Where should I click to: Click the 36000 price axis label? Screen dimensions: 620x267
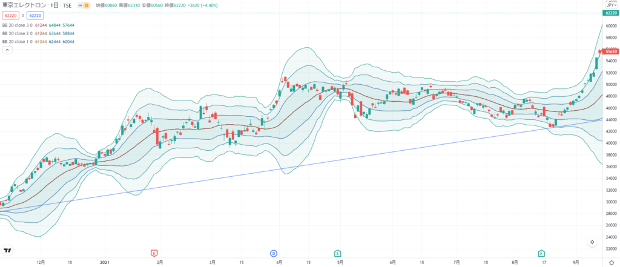[x=612, y=166]
